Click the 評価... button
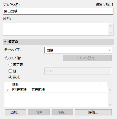This screenshot has height=119, width=117. pos(93,112)
